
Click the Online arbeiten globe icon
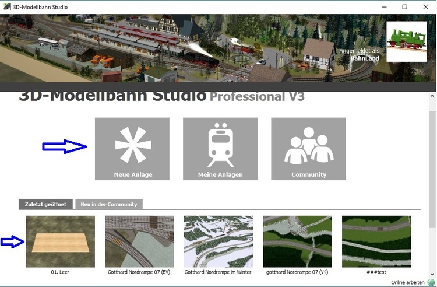pyautogui.click(x=431, y=282)
